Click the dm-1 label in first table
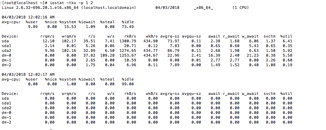Image resolution: width=326 pixels, height=130 pixels. (7, 60)
